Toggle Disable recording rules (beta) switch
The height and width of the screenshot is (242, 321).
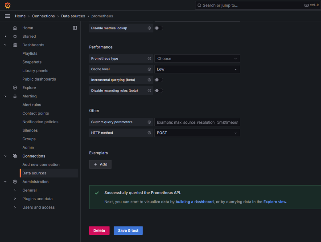[159, 90]
